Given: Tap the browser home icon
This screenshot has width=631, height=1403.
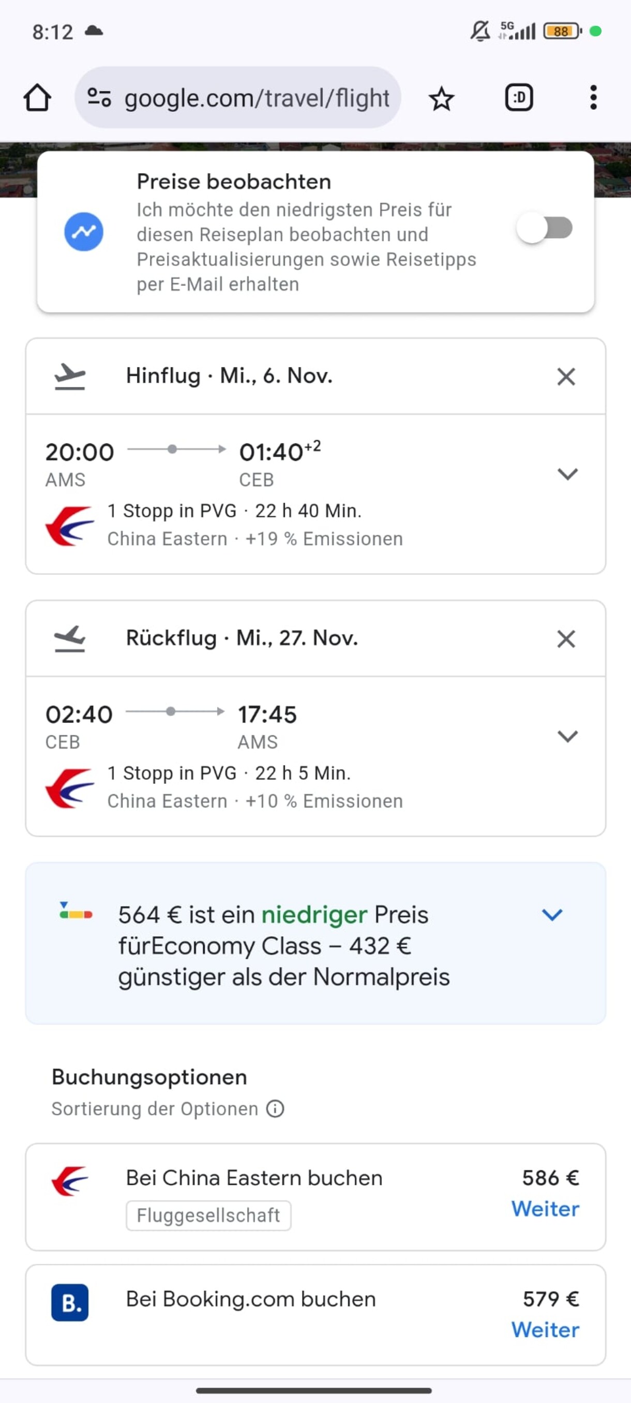Looking at the screenshot, I should click(37, 98).
